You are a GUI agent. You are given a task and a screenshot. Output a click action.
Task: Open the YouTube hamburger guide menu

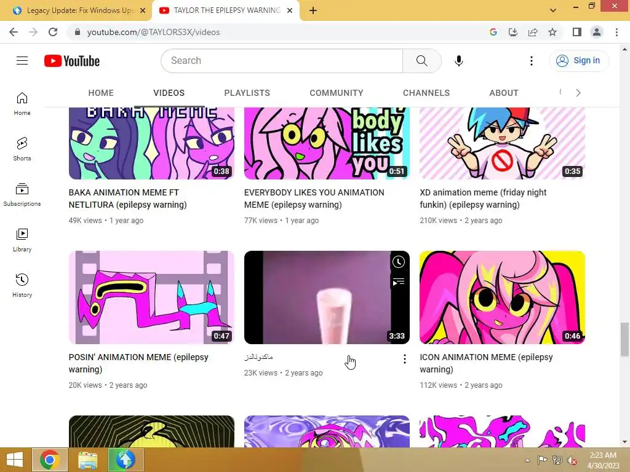[x=22, y=61]
